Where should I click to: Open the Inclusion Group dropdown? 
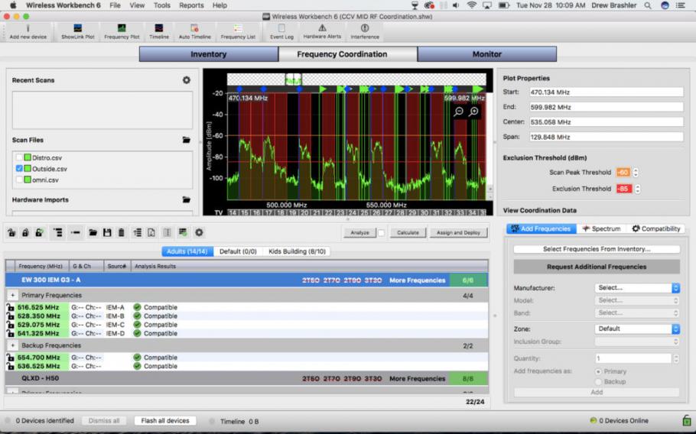click(637, 342)
